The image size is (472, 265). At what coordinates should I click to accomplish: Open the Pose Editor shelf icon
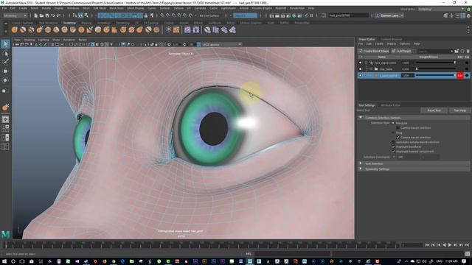pos(196,29)
